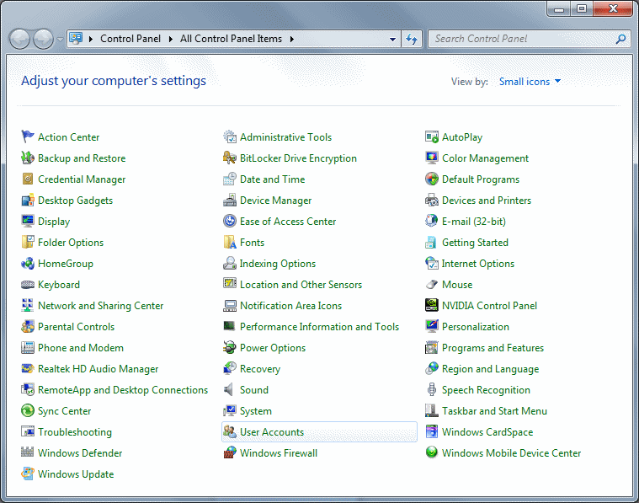Open the Fonts folder icon
639x503 pixels.
[230, 243]
